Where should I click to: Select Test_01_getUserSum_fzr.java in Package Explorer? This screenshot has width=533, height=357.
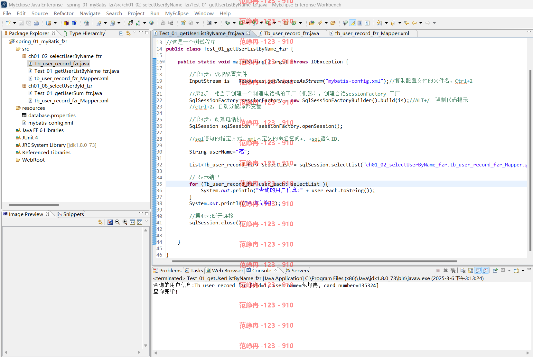click(x=68, y=93)
